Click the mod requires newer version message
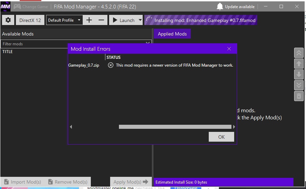 point(175,65)
